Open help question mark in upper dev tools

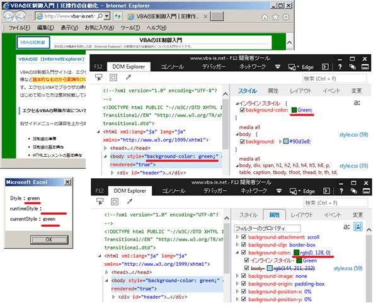tap(340, 67)
